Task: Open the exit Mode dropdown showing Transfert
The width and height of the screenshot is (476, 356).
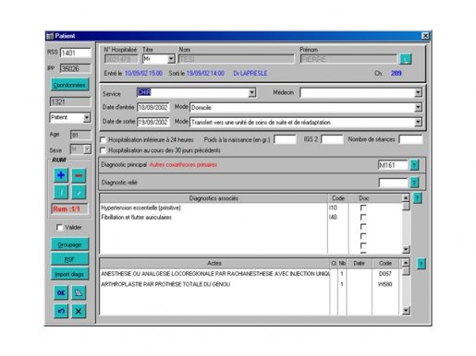Action: coord(418,123)
